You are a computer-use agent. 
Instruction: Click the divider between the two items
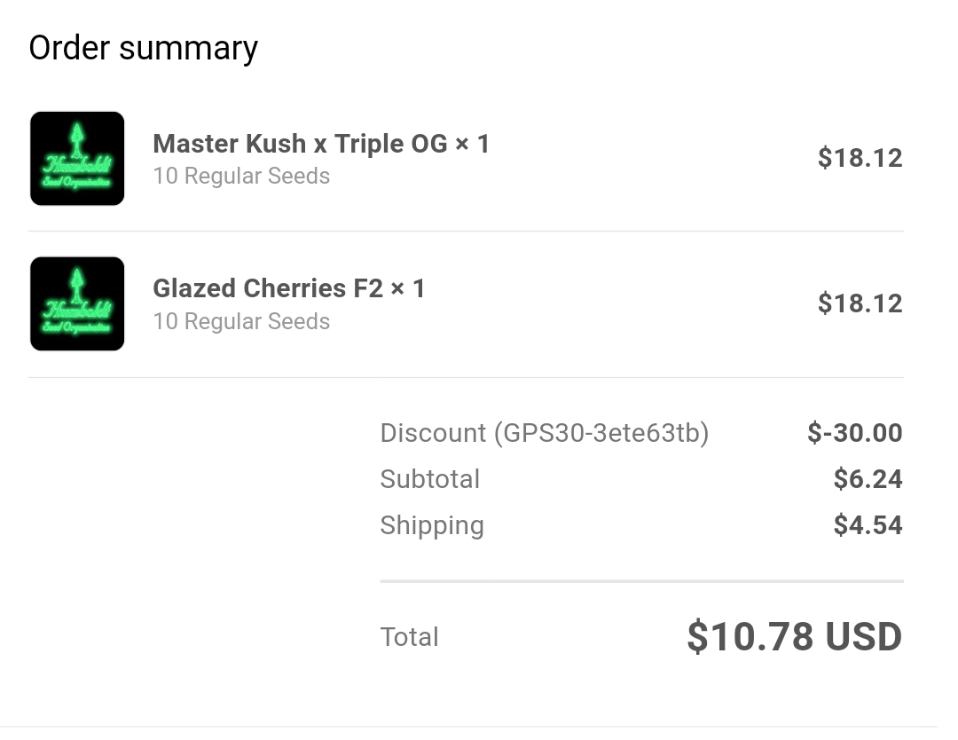pyautogui.click(x=466, y=231)
